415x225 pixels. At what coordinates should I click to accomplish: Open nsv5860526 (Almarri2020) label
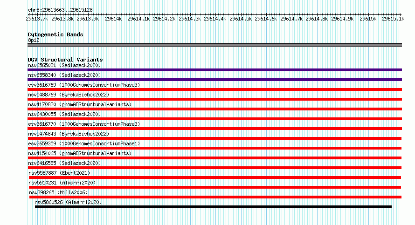(x=68, y=202)
